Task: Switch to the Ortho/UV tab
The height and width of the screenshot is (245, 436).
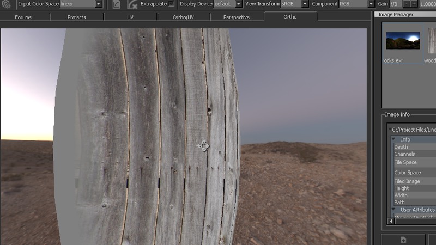Action: tap(183, 17)
